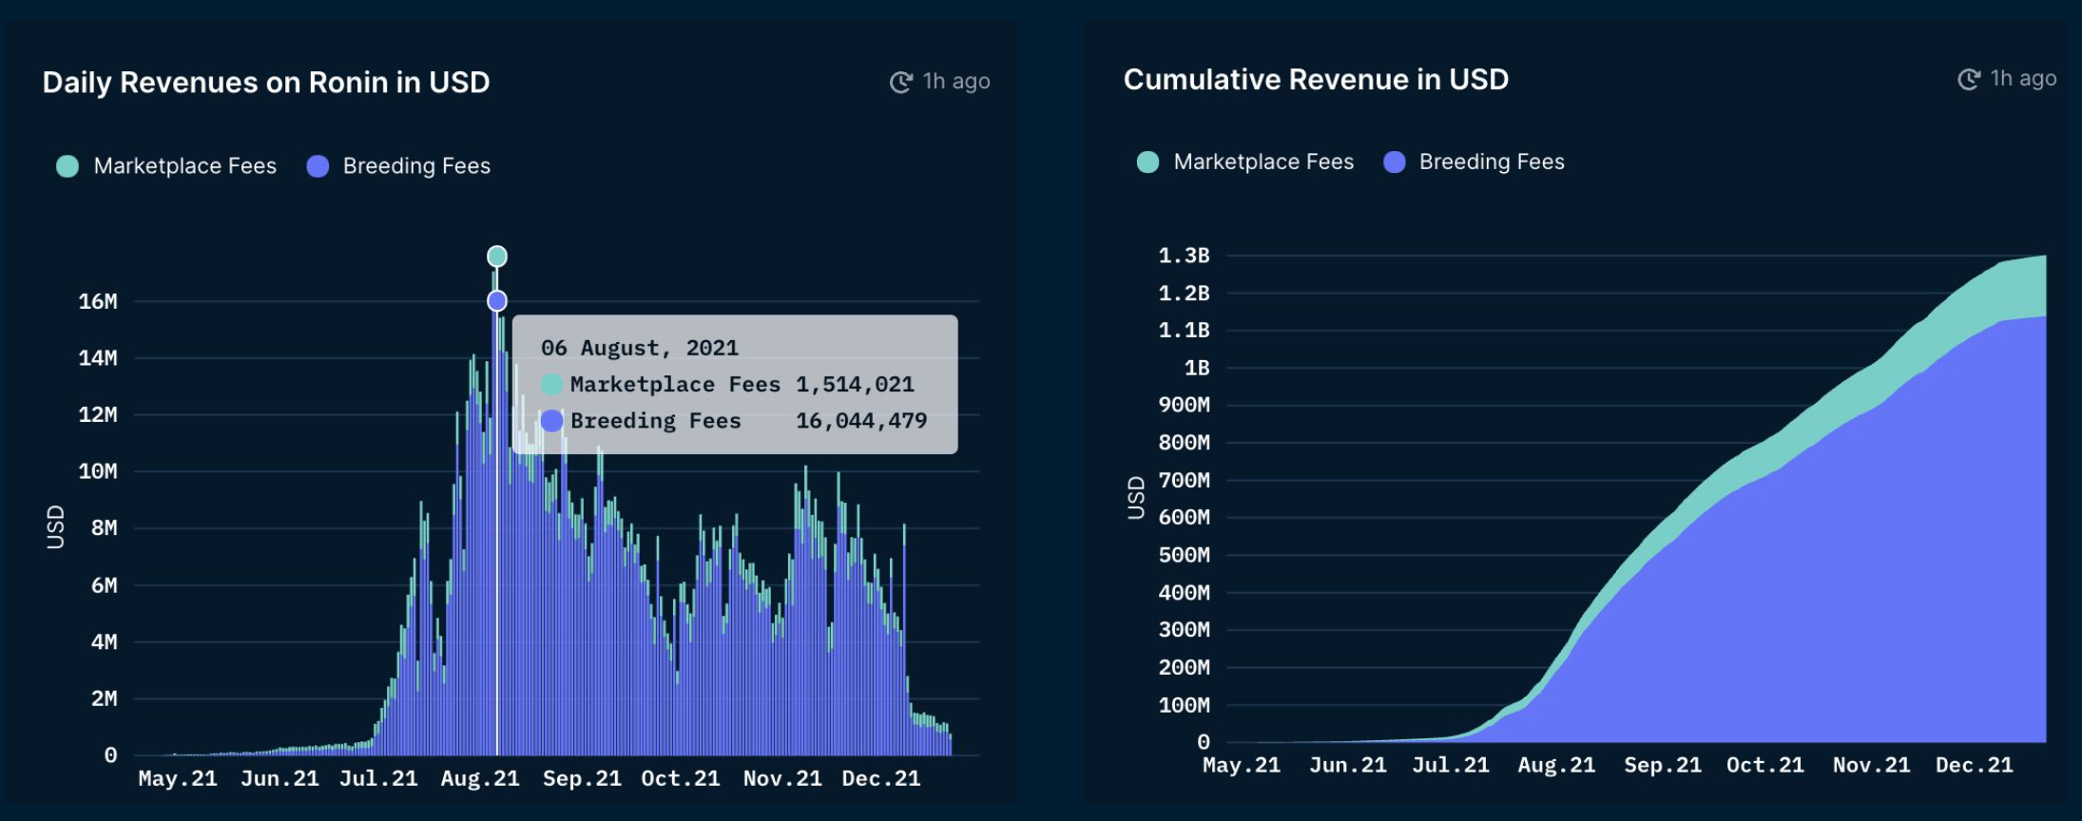
Task: Select the purple Breeding Fees marker on highlighted bar
Action: click(x=497, y=301)
